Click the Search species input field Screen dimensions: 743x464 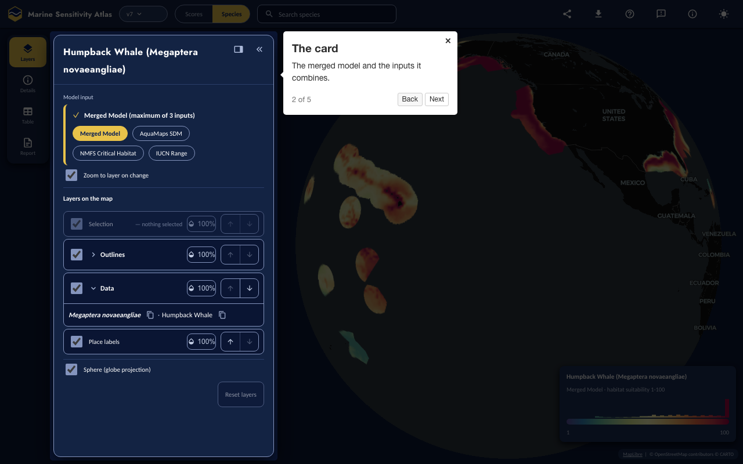tap(327, 14)
